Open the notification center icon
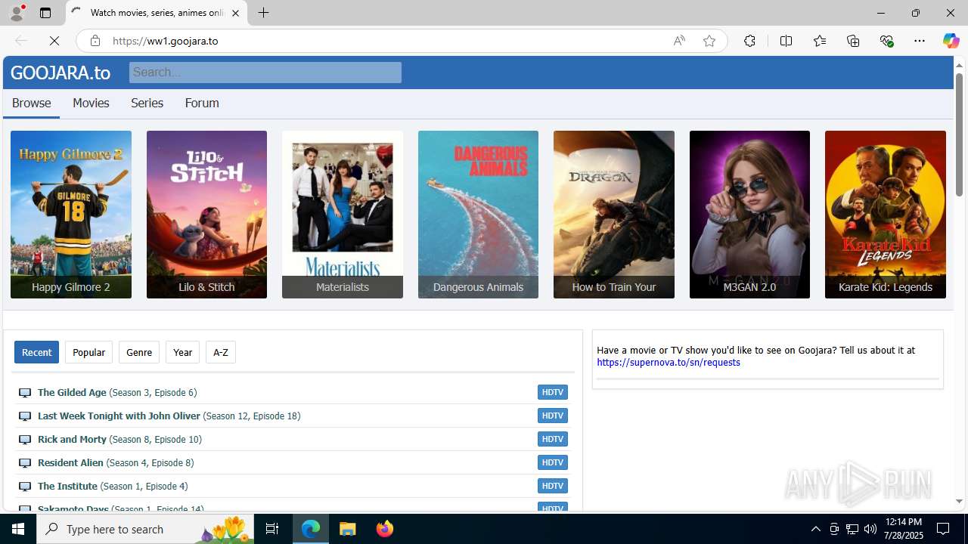The image size is (968, 544). (944, 529)
